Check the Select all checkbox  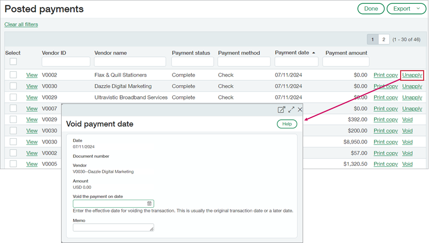click(x=13, y=62)
